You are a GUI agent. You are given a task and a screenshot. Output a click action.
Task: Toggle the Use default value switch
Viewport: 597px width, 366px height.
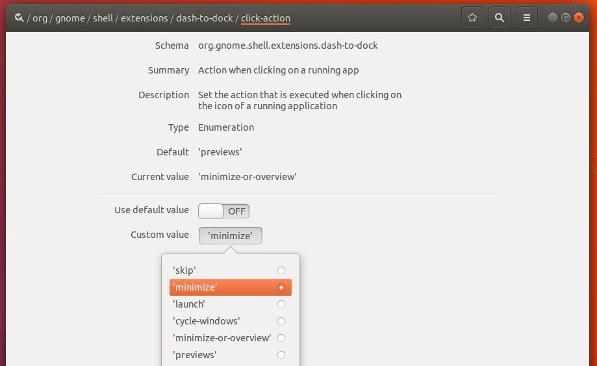pos(224,211)
